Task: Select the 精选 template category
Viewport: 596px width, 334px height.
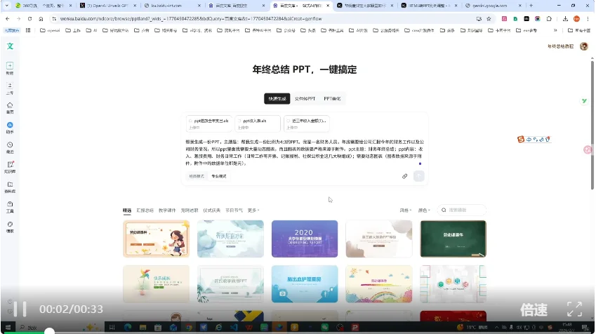Action: (x=127, y=210)
